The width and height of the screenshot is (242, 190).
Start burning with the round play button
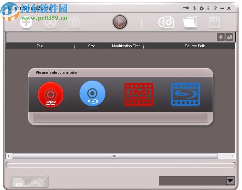[x=120, y=22]
